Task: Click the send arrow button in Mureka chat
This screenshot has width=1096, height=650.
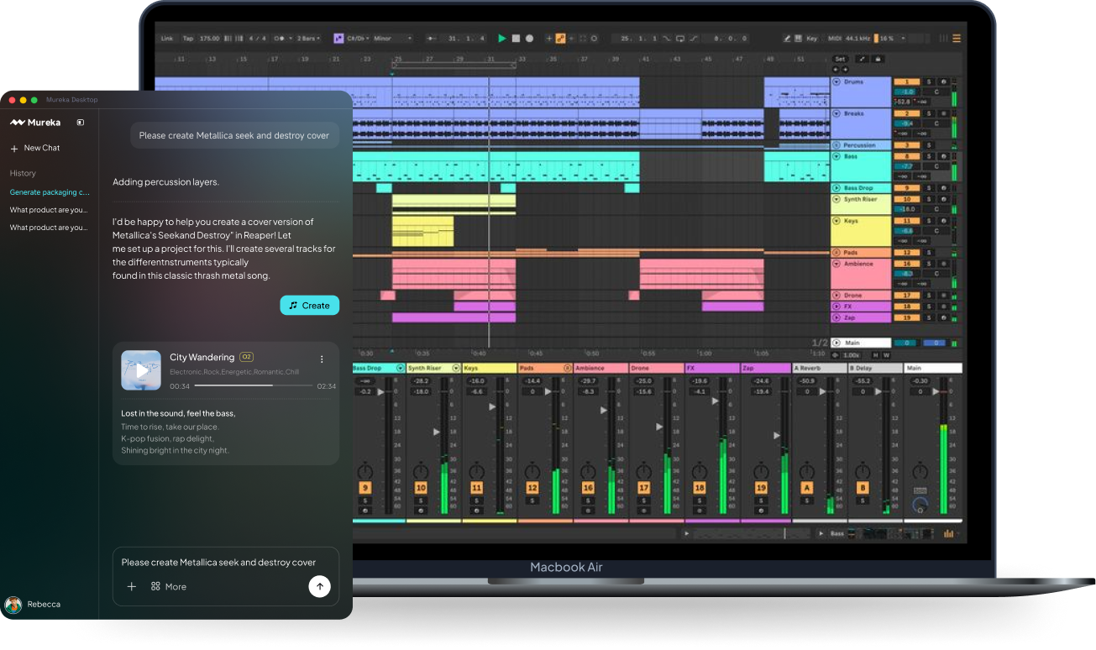Action: [319, 586]
